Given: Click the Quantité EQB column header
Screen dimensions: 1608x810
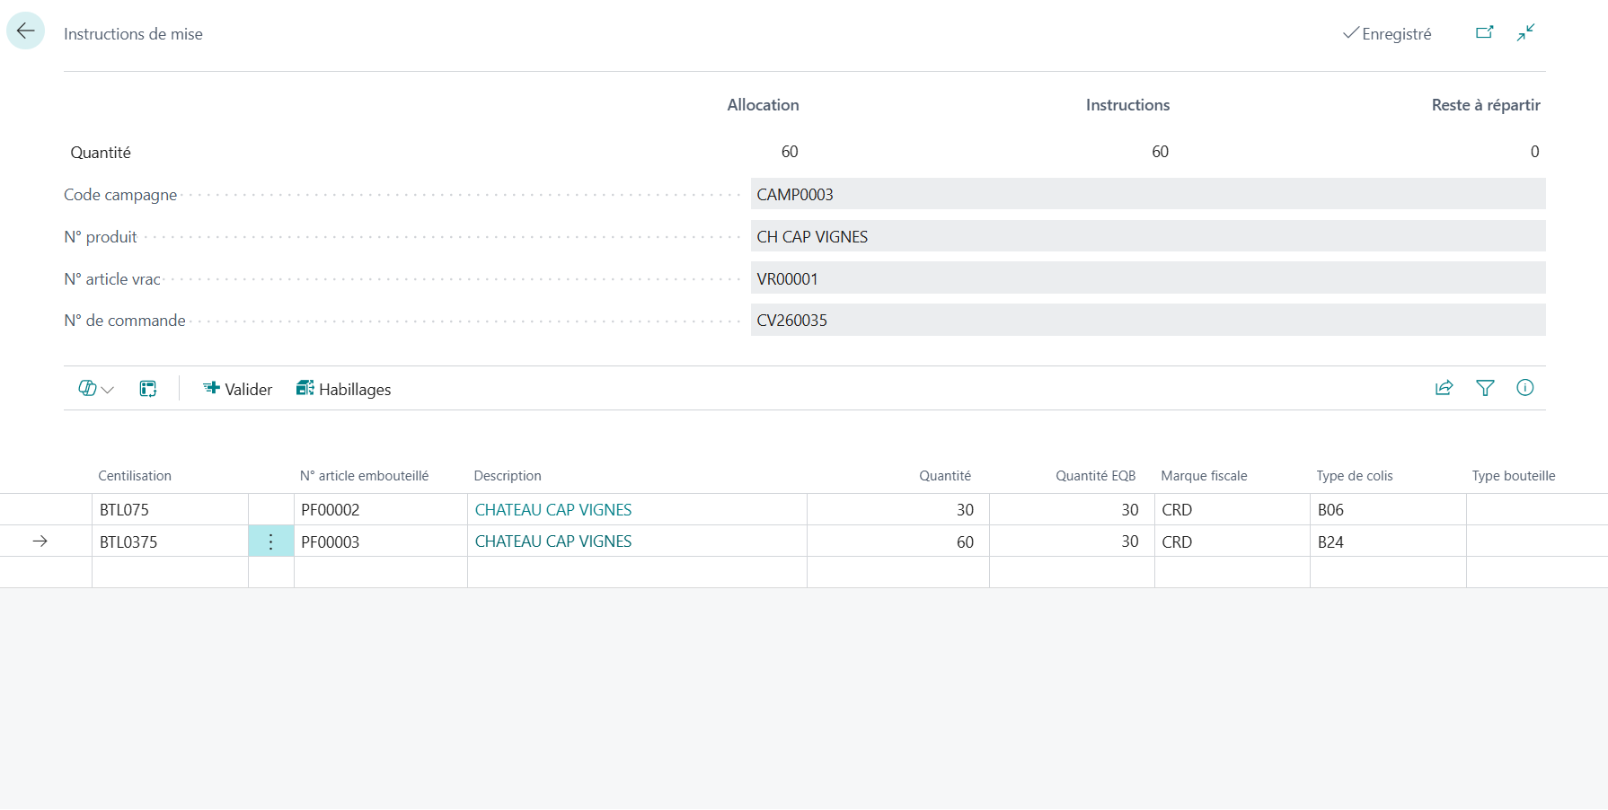Looking at the screenshot, I should (1095, 476).
